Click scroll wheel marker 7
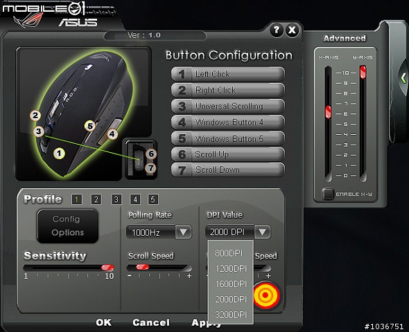The height and width of the screenshot is (332, 409). pyautogui.click(x=150, y=168)
